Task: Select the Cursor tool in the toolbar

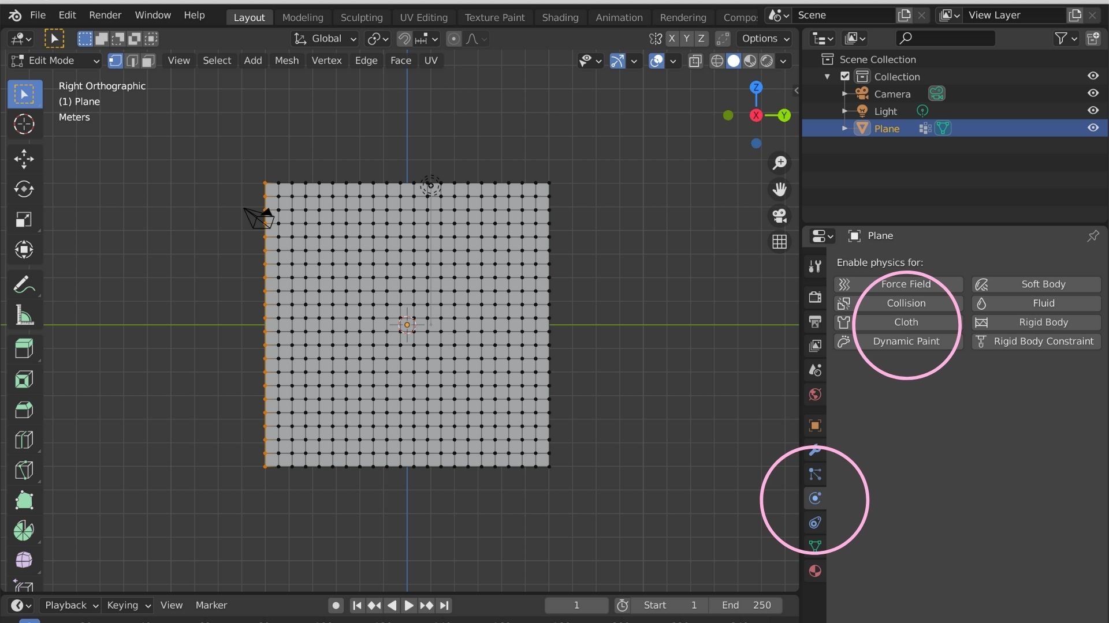Action: (x=24, y=124)
